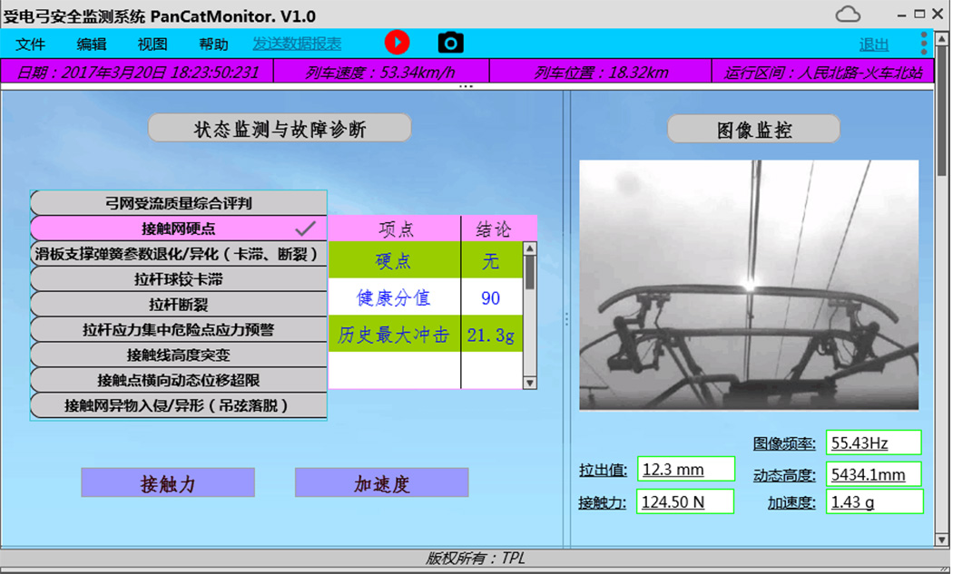Minimize the PanCatMonitor window

(902, 14)
